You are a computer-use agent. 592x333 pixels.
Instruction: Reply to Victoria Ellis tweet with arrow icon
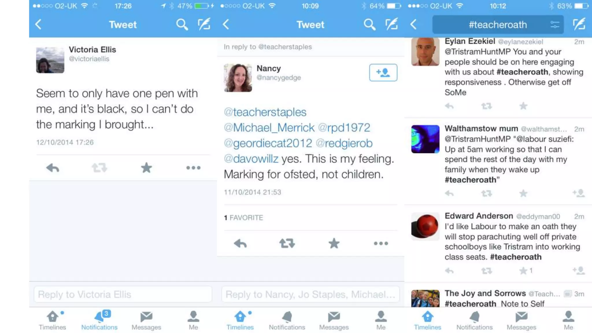(x=53, y=168)
